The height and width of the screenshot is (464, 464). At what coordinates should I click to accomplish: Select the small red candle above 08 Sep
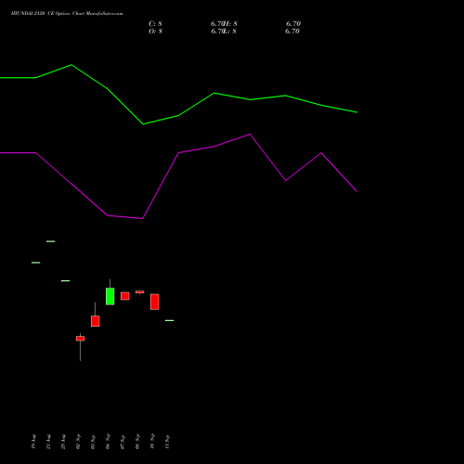coord(140,291)
